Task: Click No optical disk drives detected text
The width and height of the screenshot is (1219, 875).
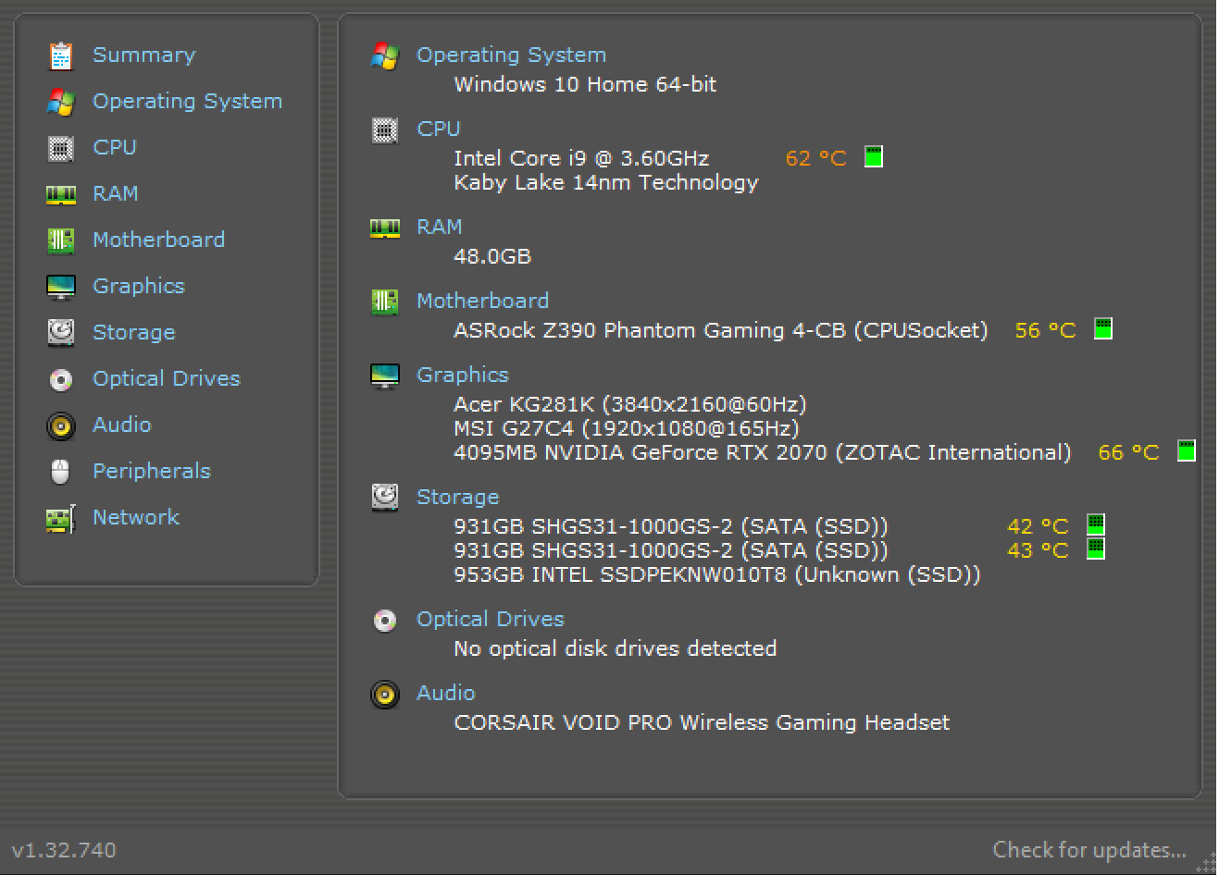Action: tap(616, 649)
